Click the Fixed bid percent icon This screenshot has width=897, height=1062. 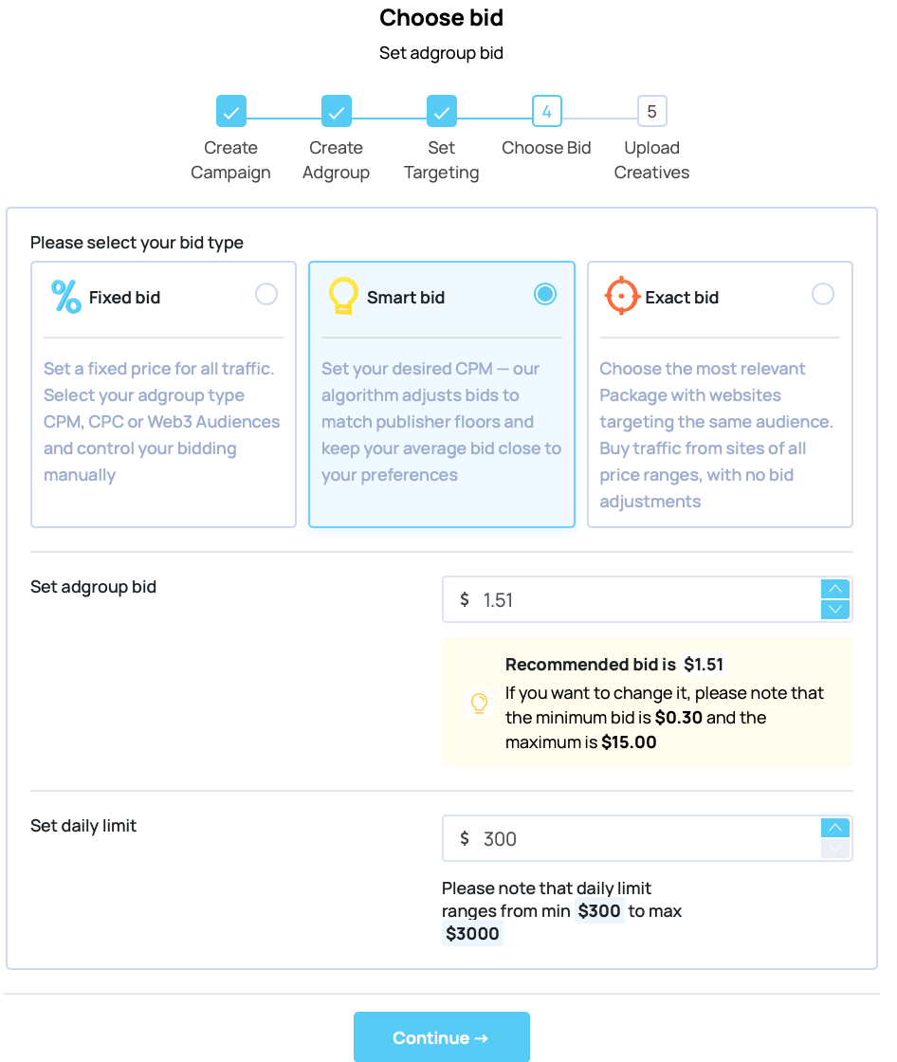coord(65,297)
